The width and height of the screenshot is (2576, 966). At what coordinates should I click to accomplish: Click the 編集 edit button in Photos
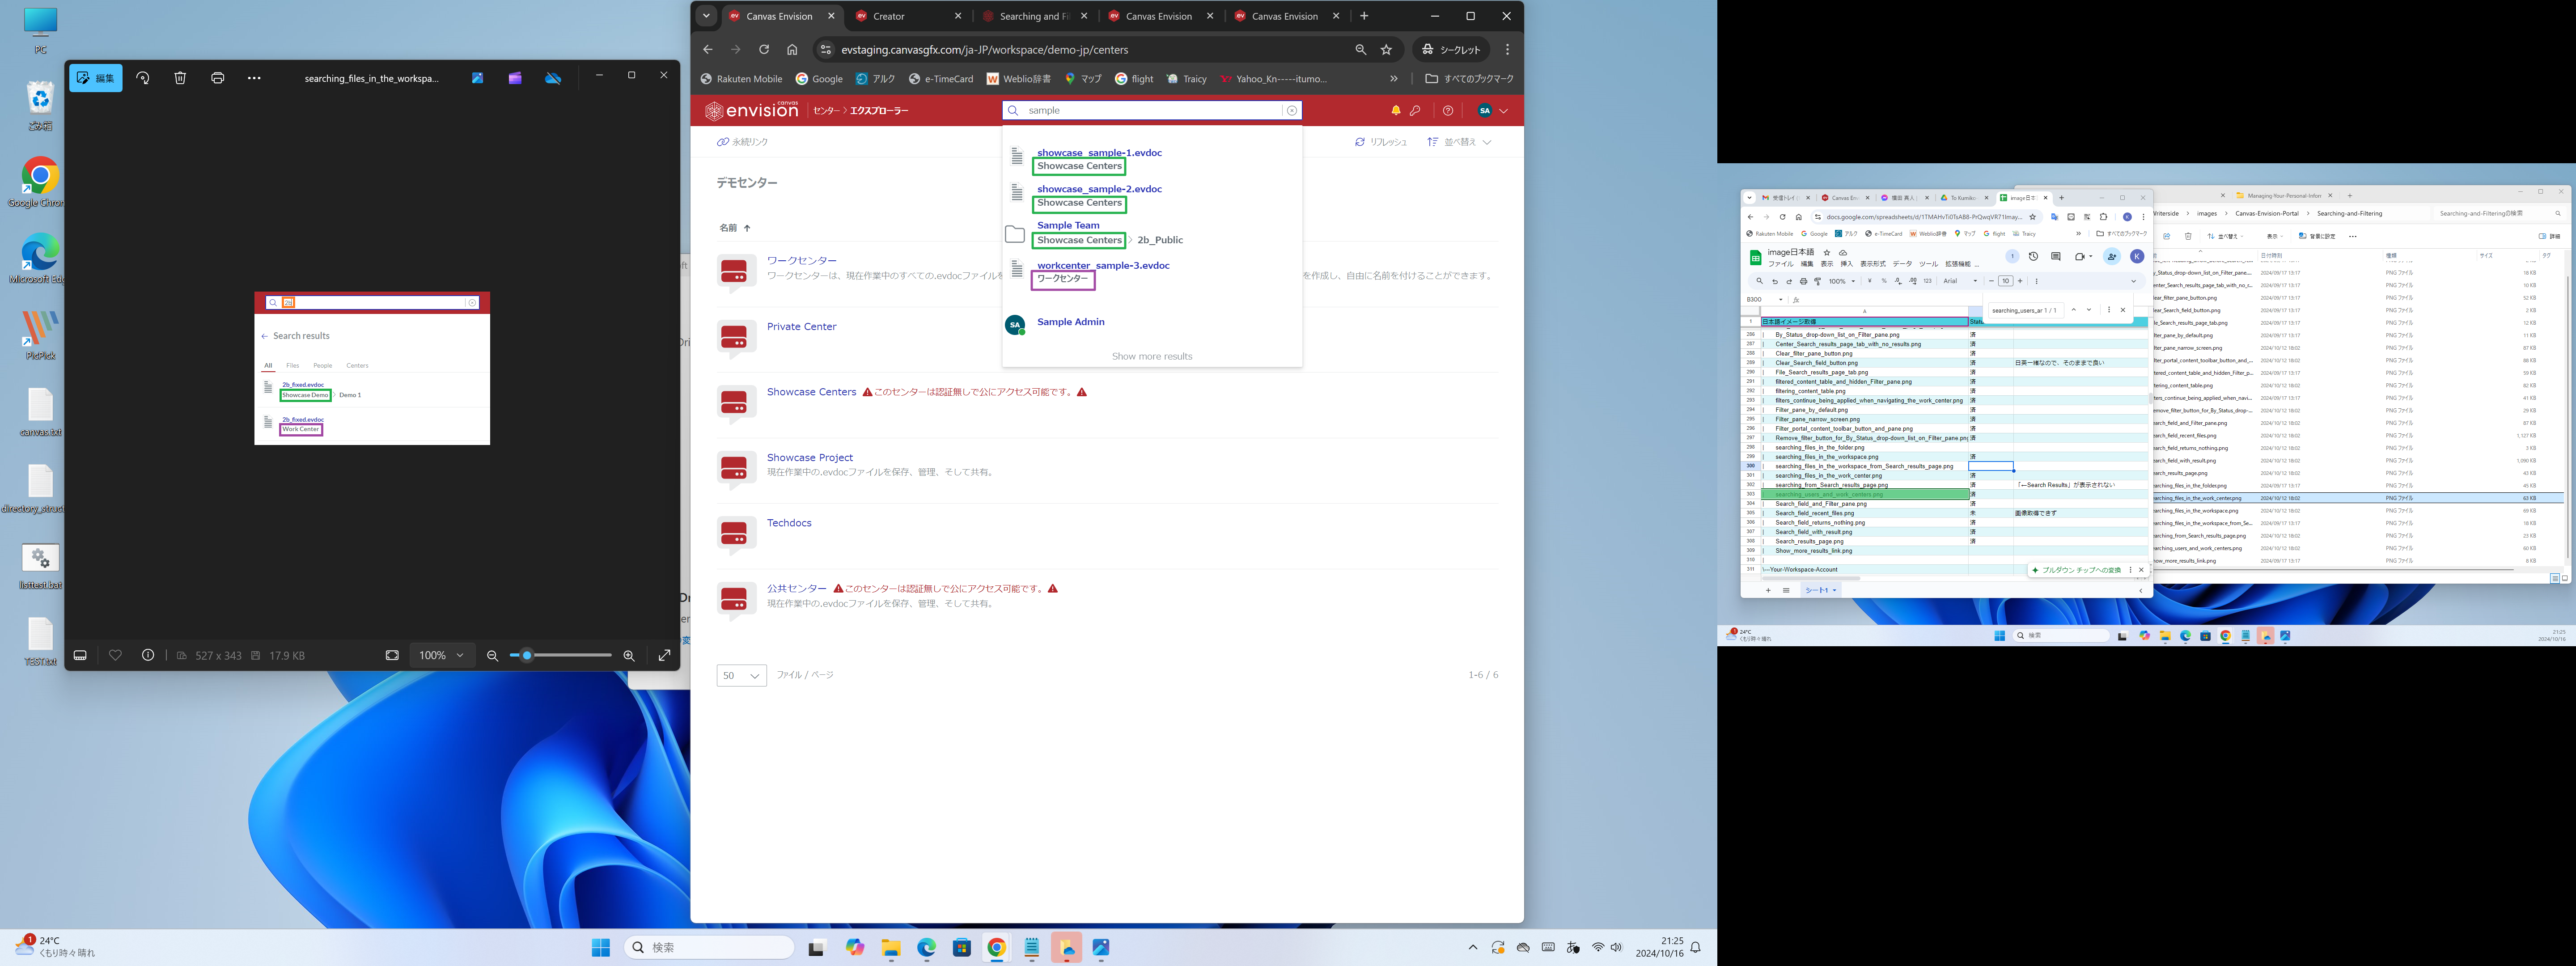(96, 78)
